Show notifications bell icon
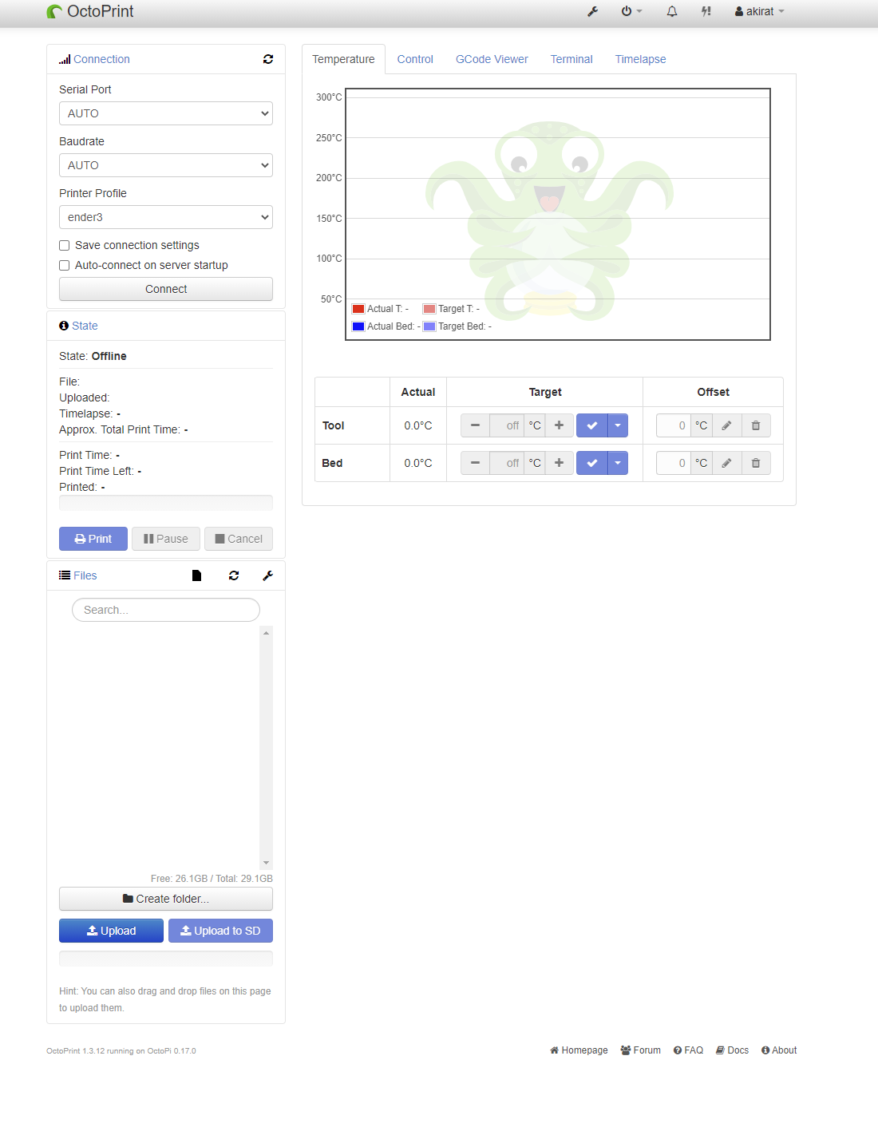 (x=672, y=11)
